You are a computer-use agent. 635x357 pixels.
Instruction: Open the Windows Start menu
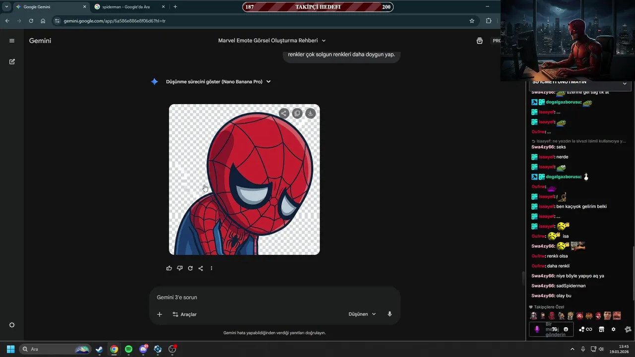(x=10, y=349)
